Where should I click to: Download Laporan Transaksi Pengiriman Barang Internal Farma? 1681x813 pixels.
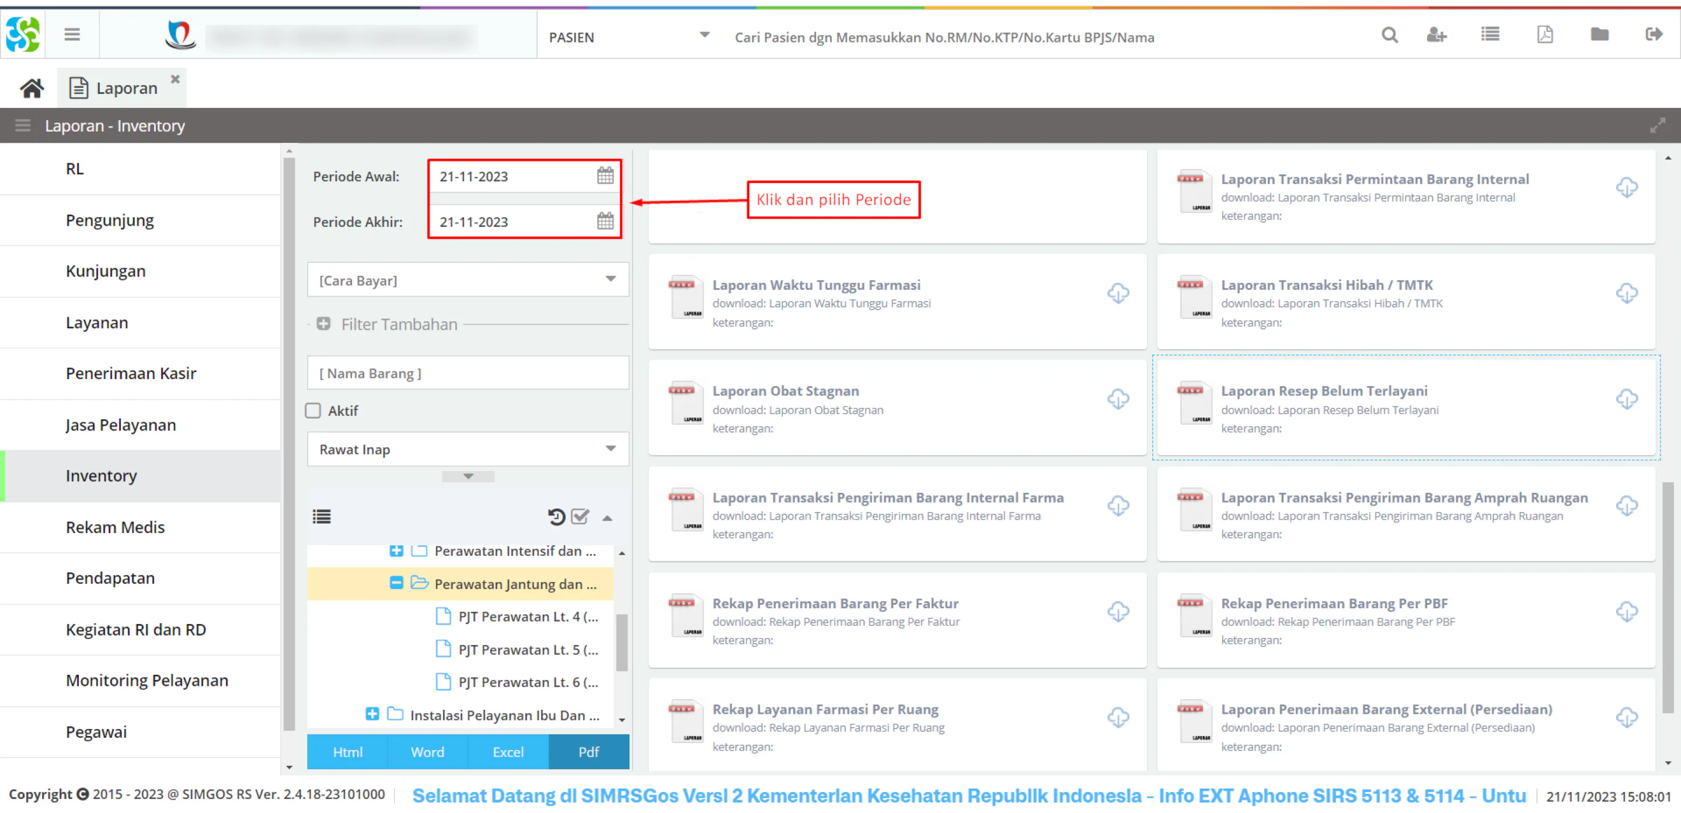pyautogui.click(x=1118, y=506)
